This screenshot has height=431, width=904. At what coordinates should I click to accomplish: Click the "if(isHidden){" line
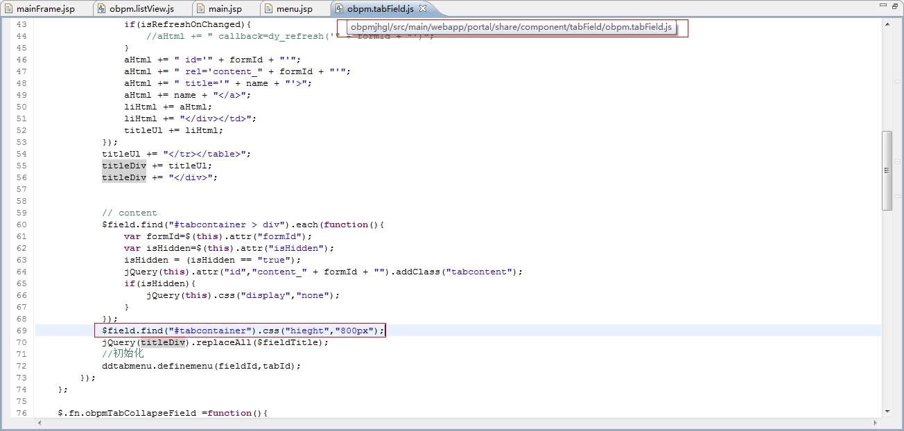click(x=160, y=283)
